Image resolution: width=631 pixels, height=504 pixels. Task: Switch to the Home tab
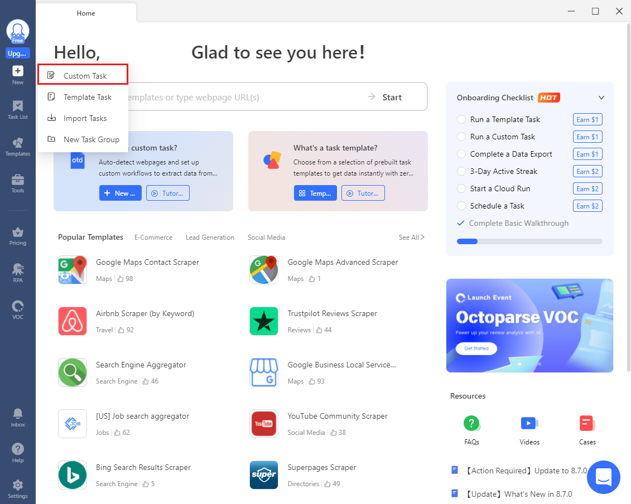pyautogui.click(x=86, y=13)
